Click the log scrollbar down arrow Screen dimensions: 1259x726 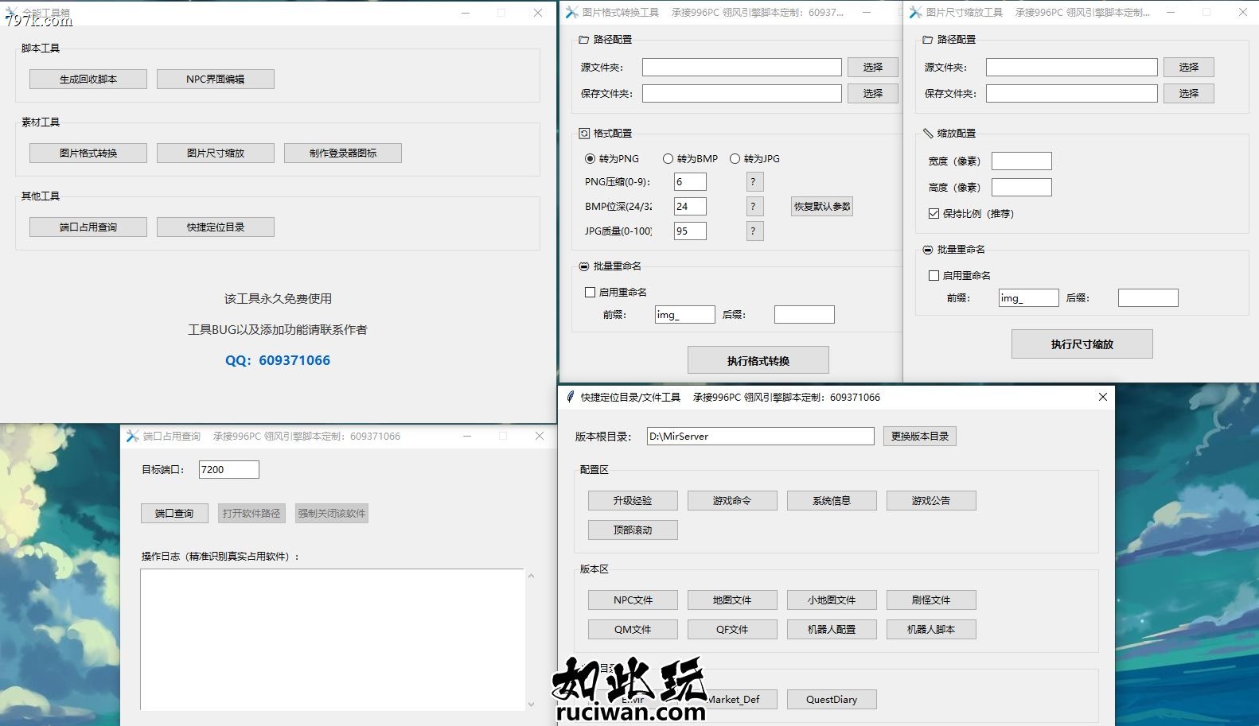tap(531, 704)
